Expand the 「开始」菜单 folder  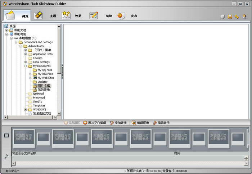(x=26, y=50)
